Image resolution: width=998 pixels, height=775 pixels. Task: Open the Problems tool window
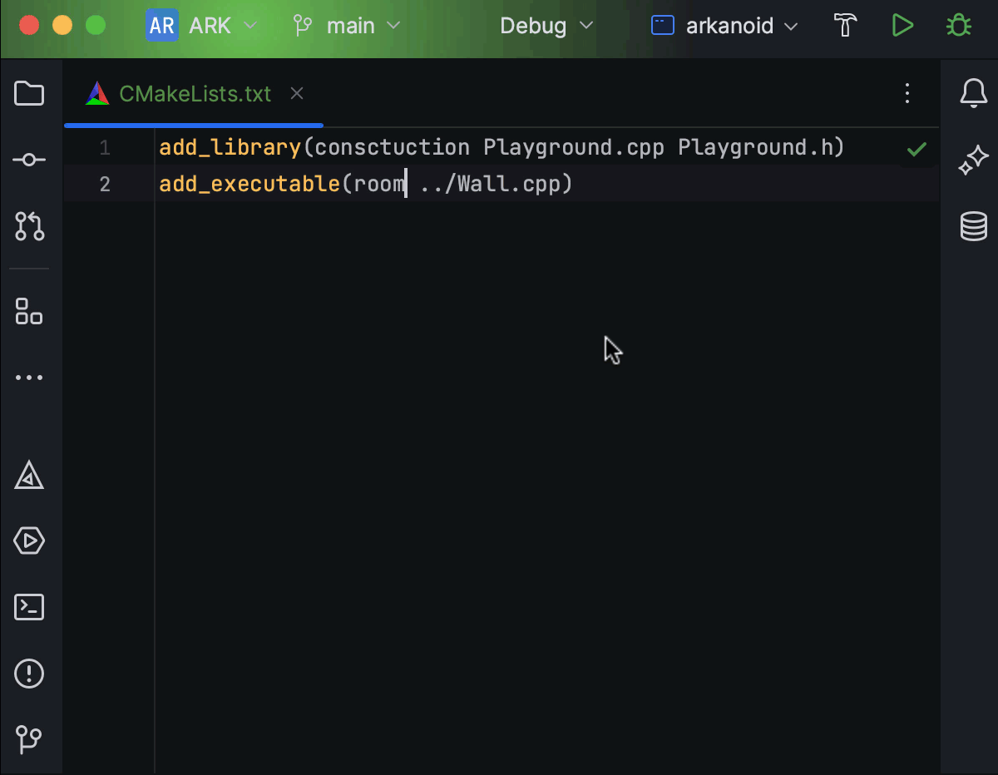(x=29, y=674)
